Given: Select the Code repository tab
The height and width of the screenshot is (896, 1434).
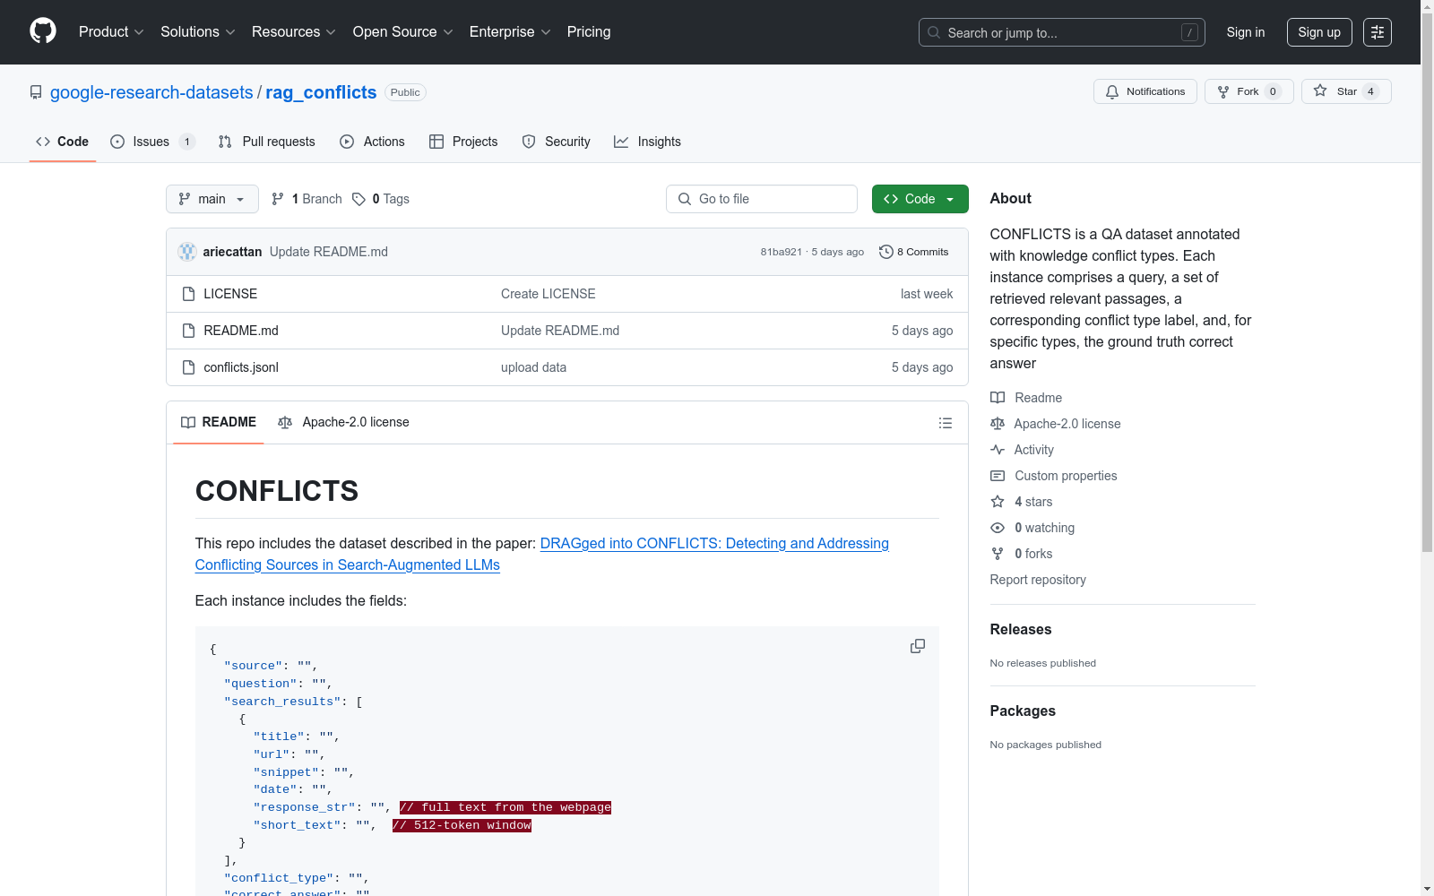Looking at the screenshot, I should tap(63, 142).
